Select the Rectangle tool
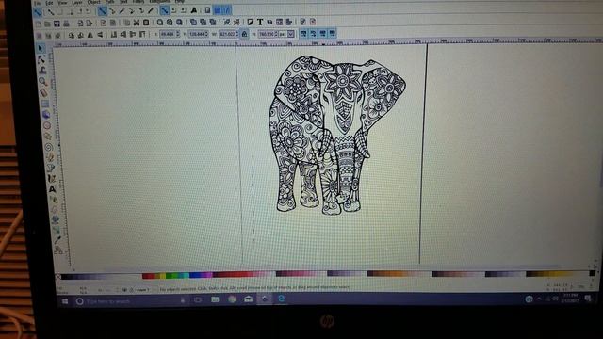This screenshot has width=603, height=339. (45, 104)
